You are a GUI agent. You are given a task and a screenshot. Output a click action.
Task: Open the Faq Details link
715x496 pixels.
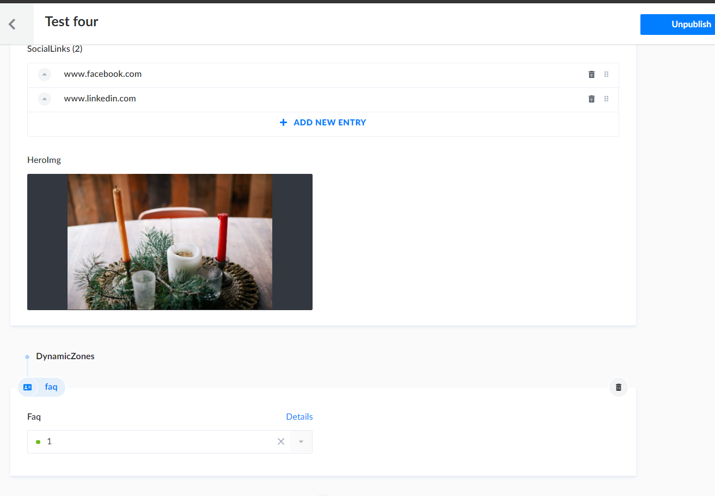point(300,416)
